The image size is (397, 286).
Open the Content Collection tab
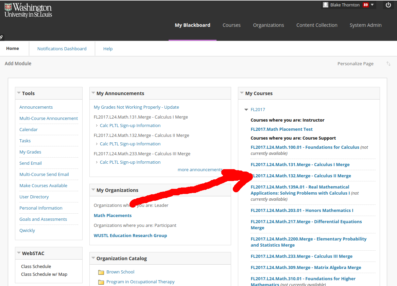317,25
